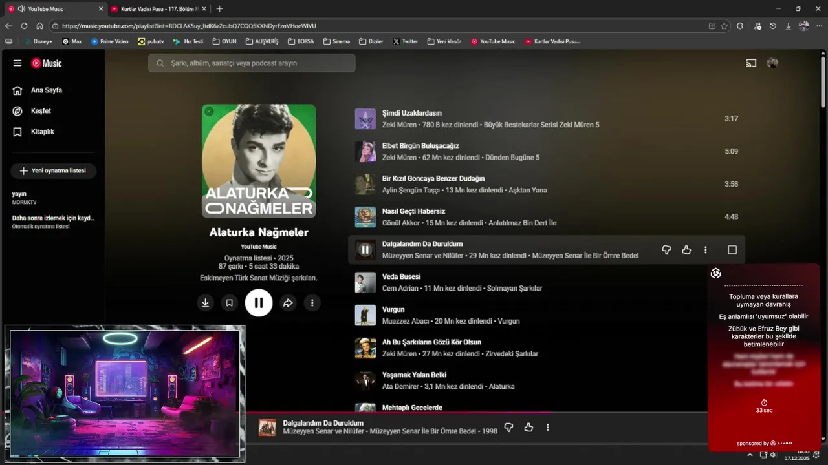Pause Dalgalandım Da Duruldum from its row thumbnail
828x465 pixels.
(x=365, y=250)
